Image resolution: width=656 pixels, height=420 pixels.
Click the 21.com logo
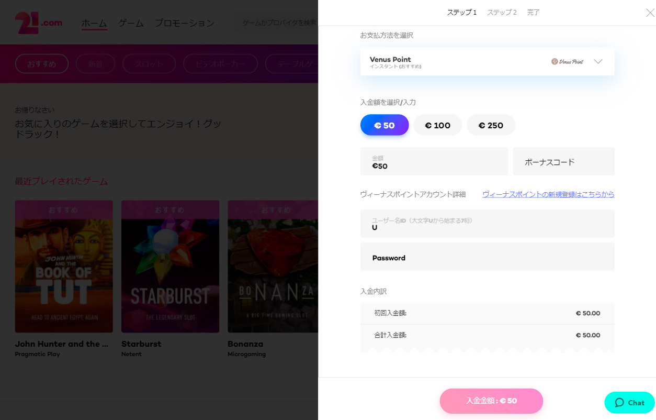click(39, 23)
